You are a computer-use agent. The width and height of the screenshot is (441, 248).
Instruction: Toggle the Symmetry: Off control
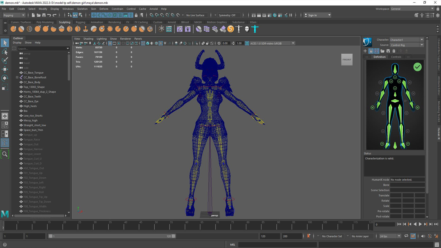pos(227,15)
